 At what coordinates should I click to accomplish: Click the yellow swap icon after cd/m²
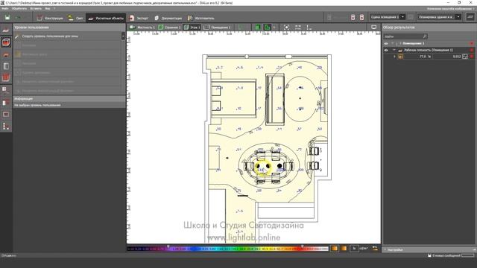375,249
